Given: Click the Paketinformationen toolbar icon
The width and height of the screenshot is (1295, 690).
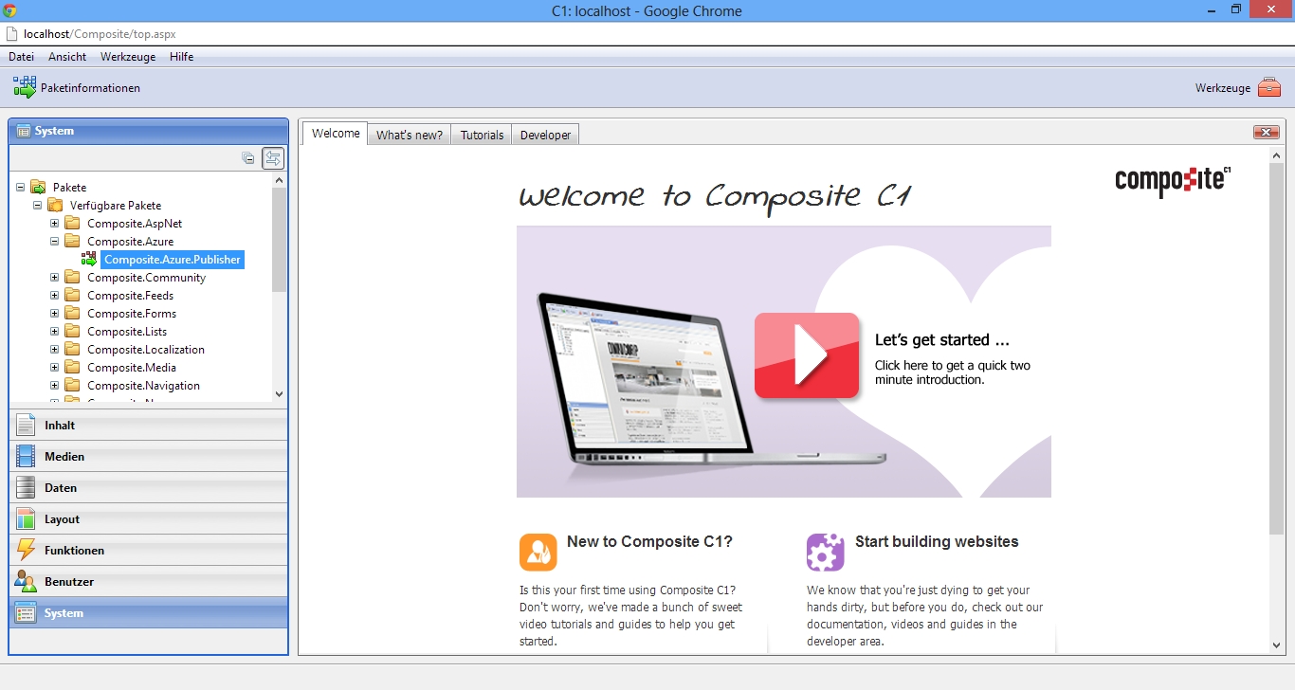Looking at the screenshot, I should 25,88.
